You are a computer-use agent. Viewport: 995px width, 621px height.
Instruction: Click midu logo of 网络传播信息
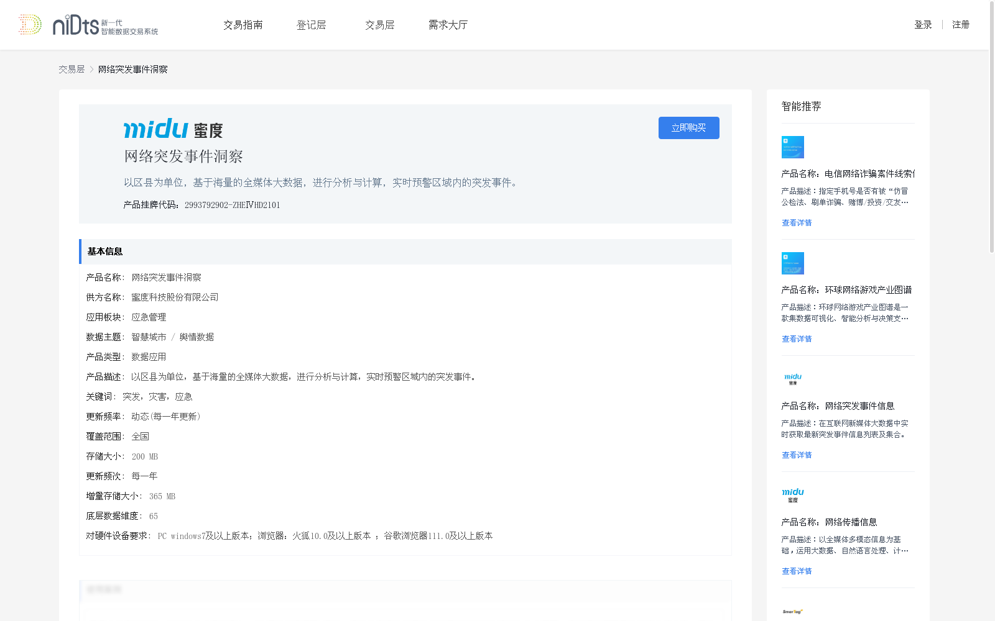(x=793, y=496)
